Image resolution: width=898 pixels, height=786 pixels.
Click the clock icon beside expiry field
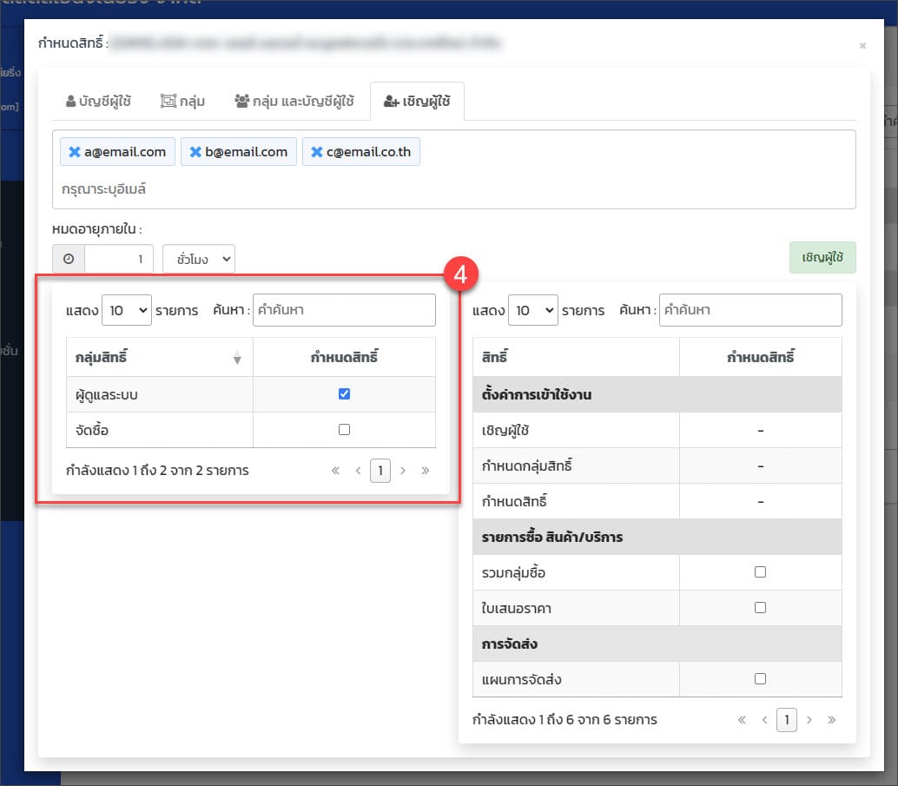point(69,259)
